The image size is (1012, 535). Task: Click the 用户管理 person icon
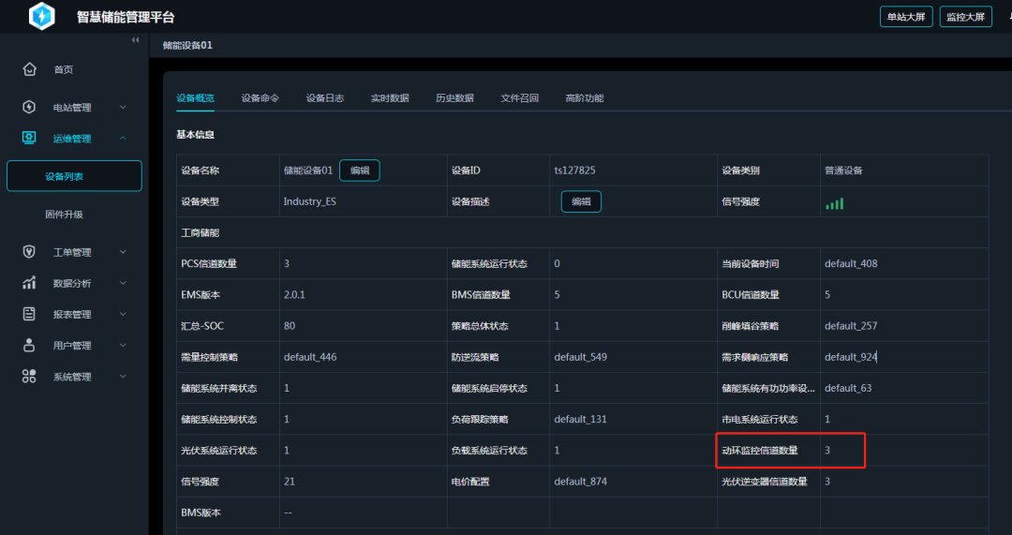tap(29, 345)
